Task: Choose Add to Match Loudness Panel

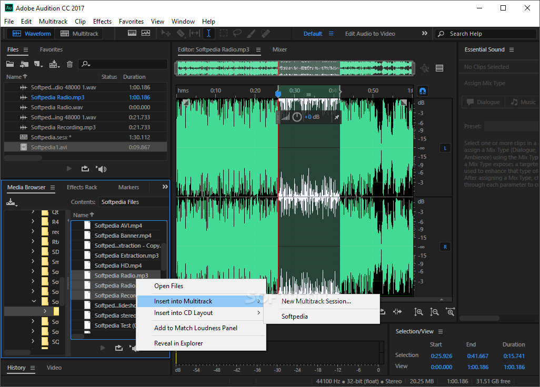Action: pos(202,328)
